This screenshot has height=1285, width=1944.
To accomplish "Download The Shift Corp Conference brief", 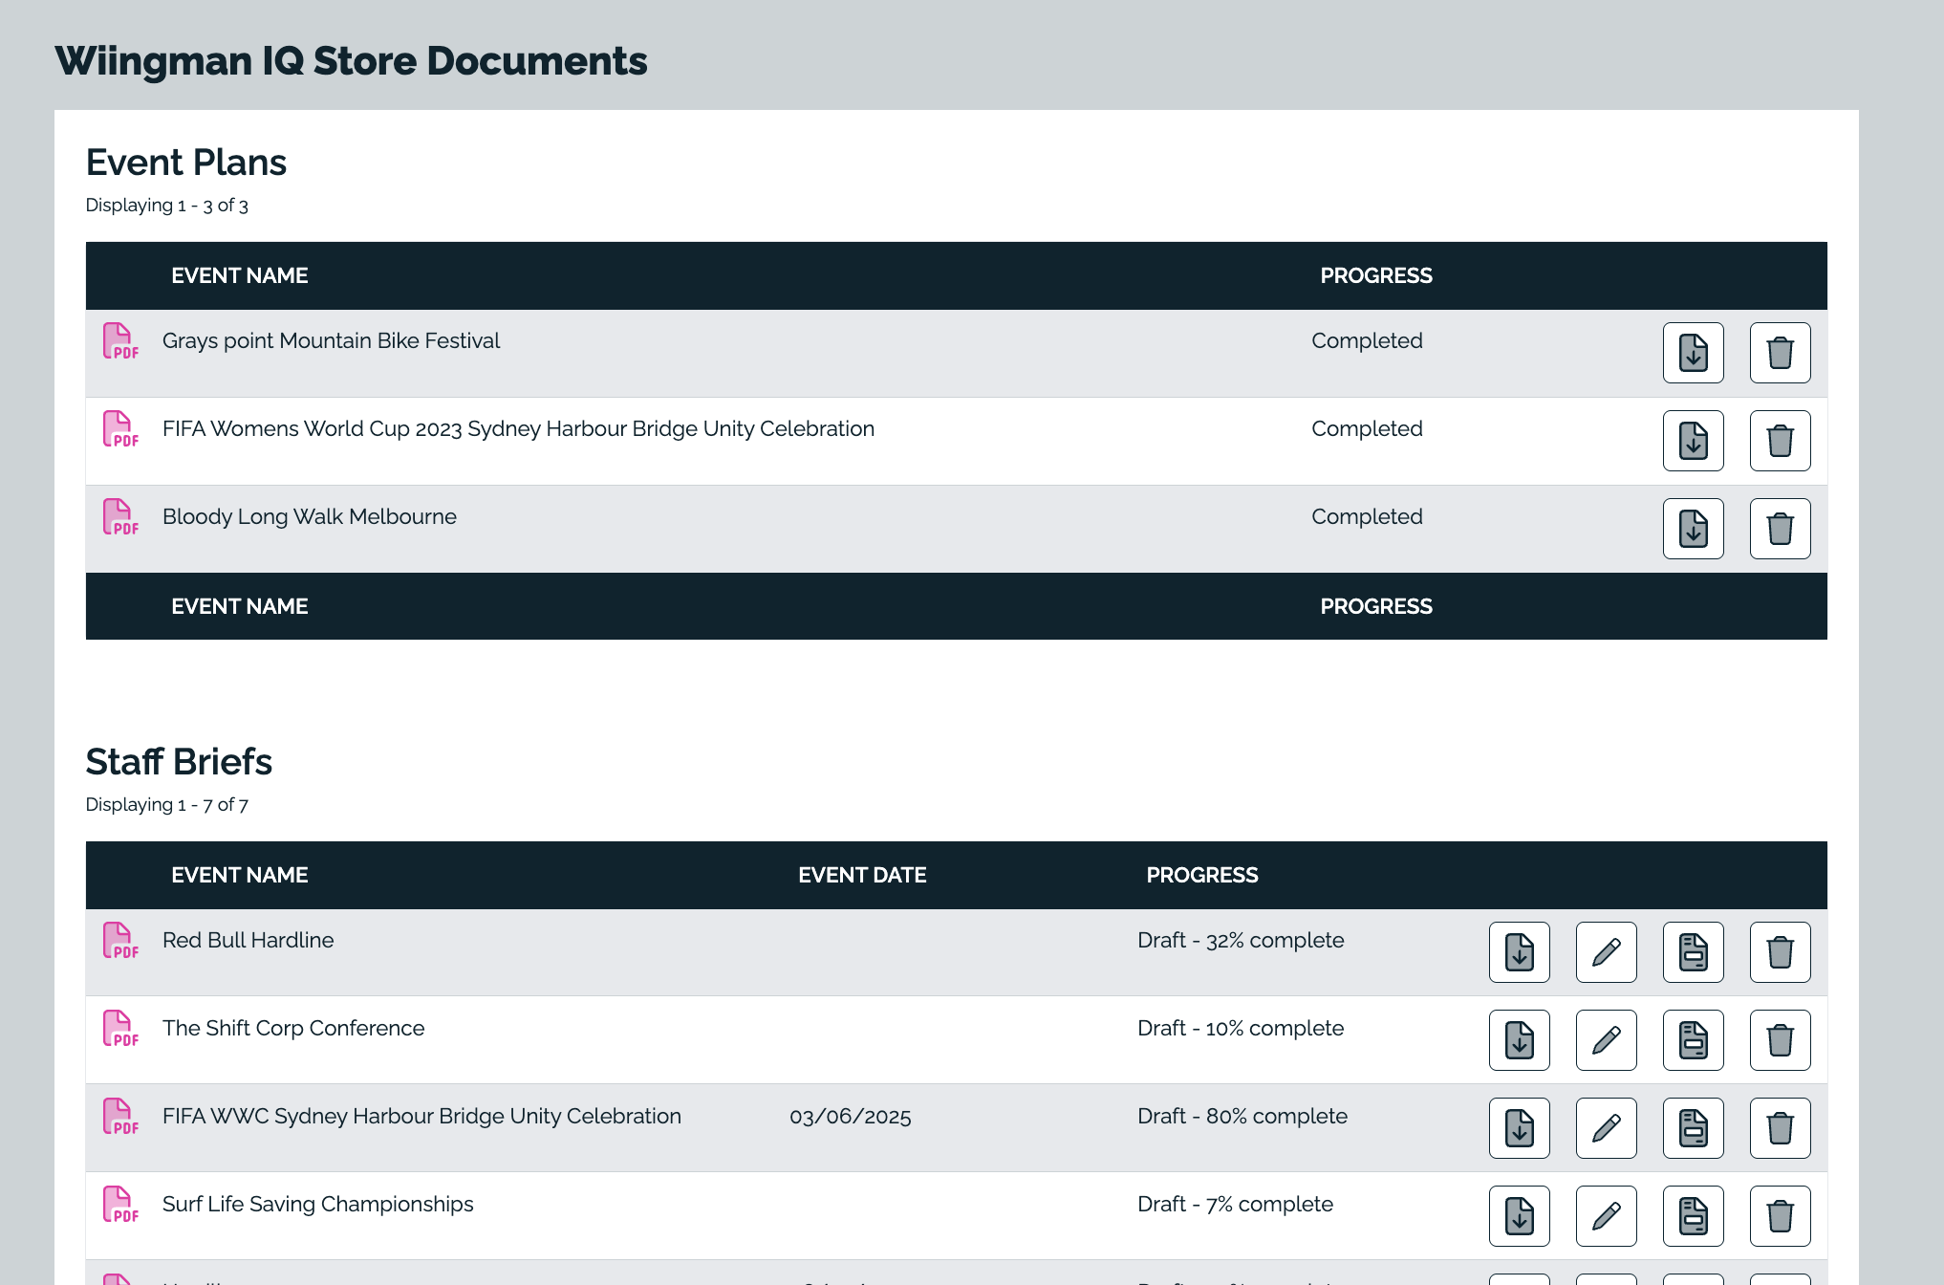I will (x=1519, y=1040).
